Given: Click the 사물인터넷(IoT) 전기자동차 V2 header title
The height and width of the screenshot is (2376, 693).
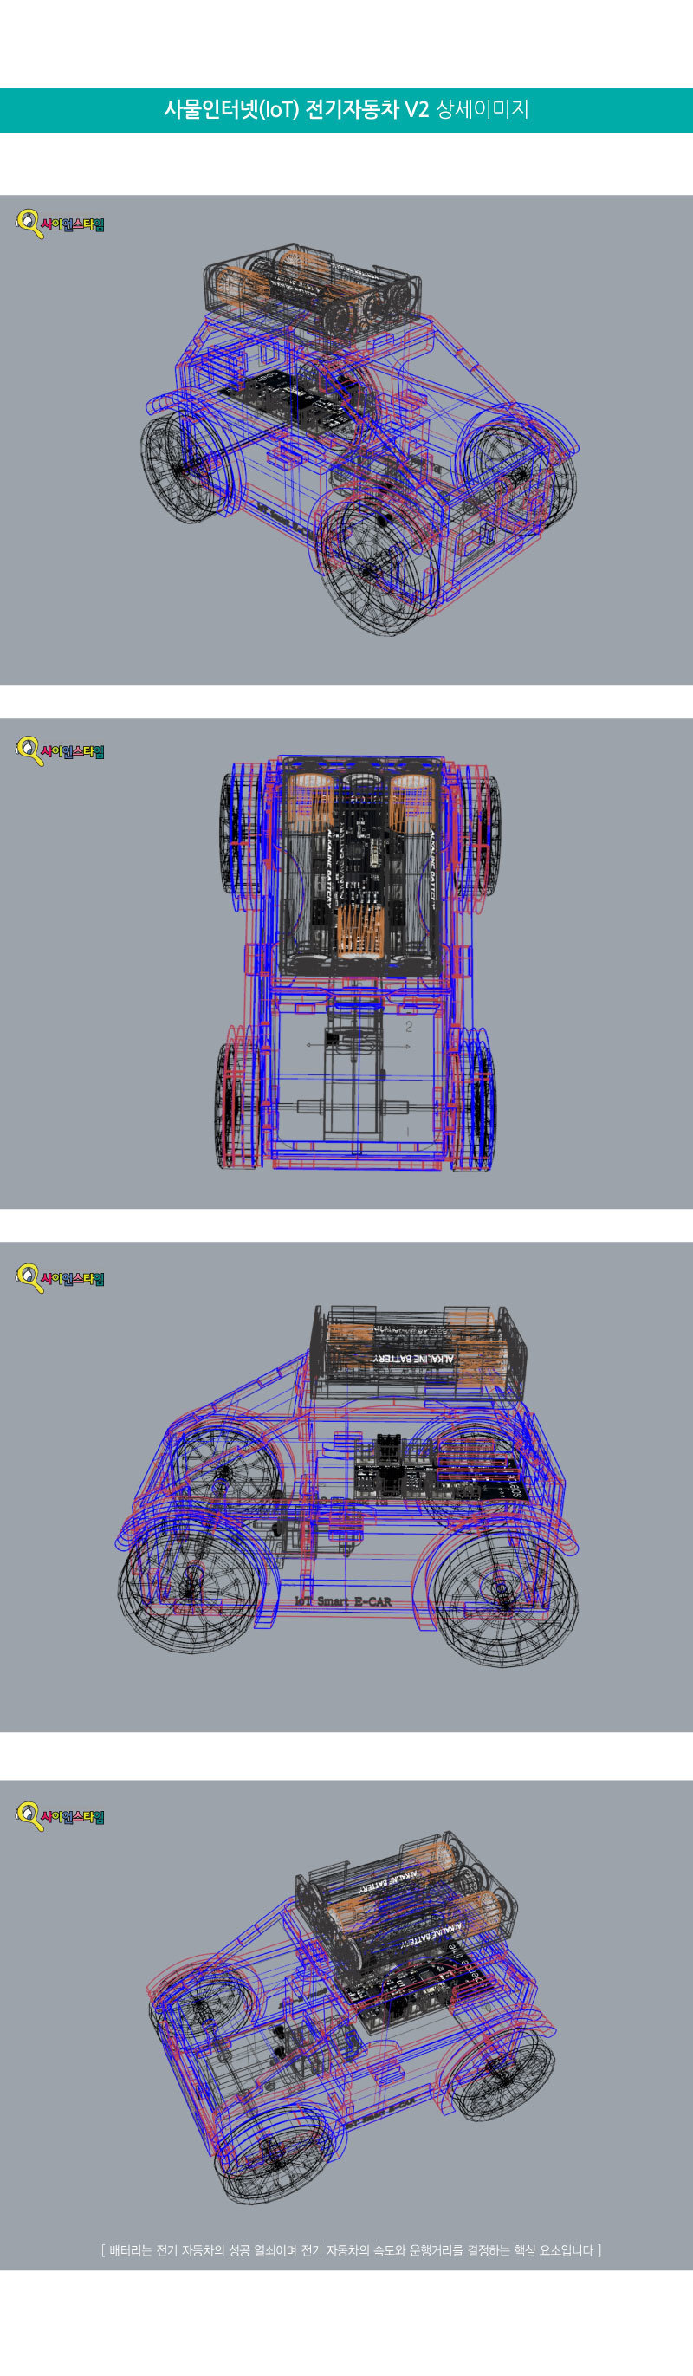Looking at the screenshot, I should pos(346,110).
